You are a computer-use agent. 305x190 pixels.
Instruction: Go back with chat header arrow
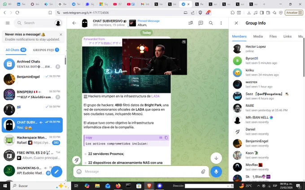(x=74, y=23)
